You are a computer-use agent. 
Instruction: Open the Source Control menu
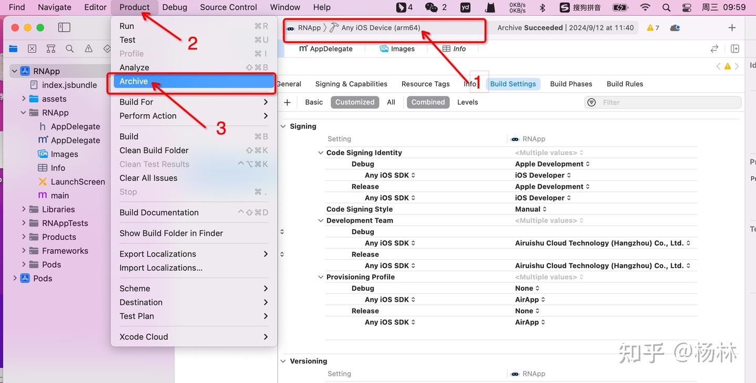tap(228, 7)
